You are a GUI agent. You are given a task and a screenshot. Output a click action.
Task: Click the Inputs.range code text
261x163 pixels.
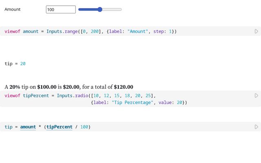click(61, 31)
